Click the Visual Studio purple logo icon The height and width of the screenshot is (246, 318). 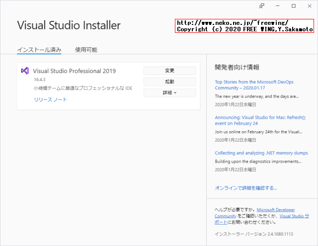(x=25, y=71)
